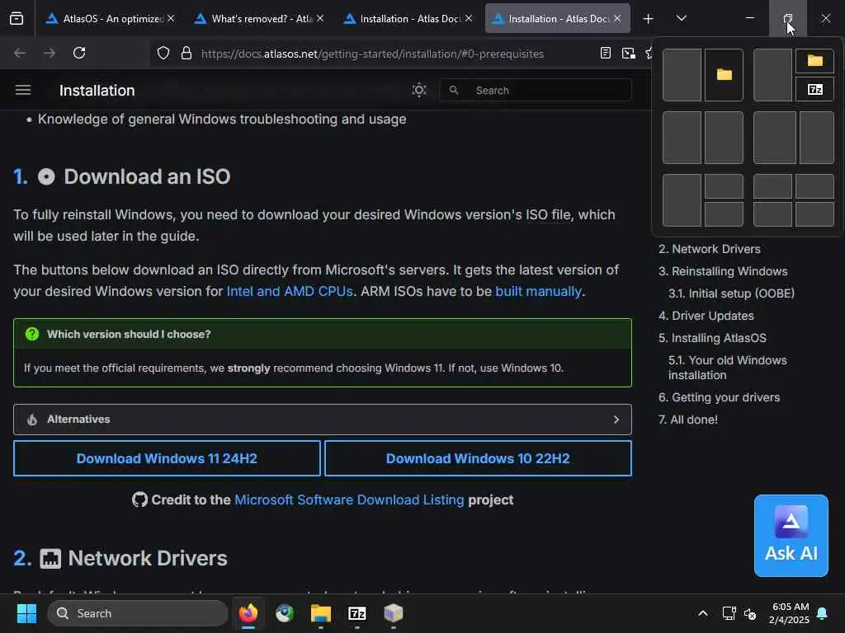List all tabs dropdown arrow
845x633 pixels.
point(681,18)
